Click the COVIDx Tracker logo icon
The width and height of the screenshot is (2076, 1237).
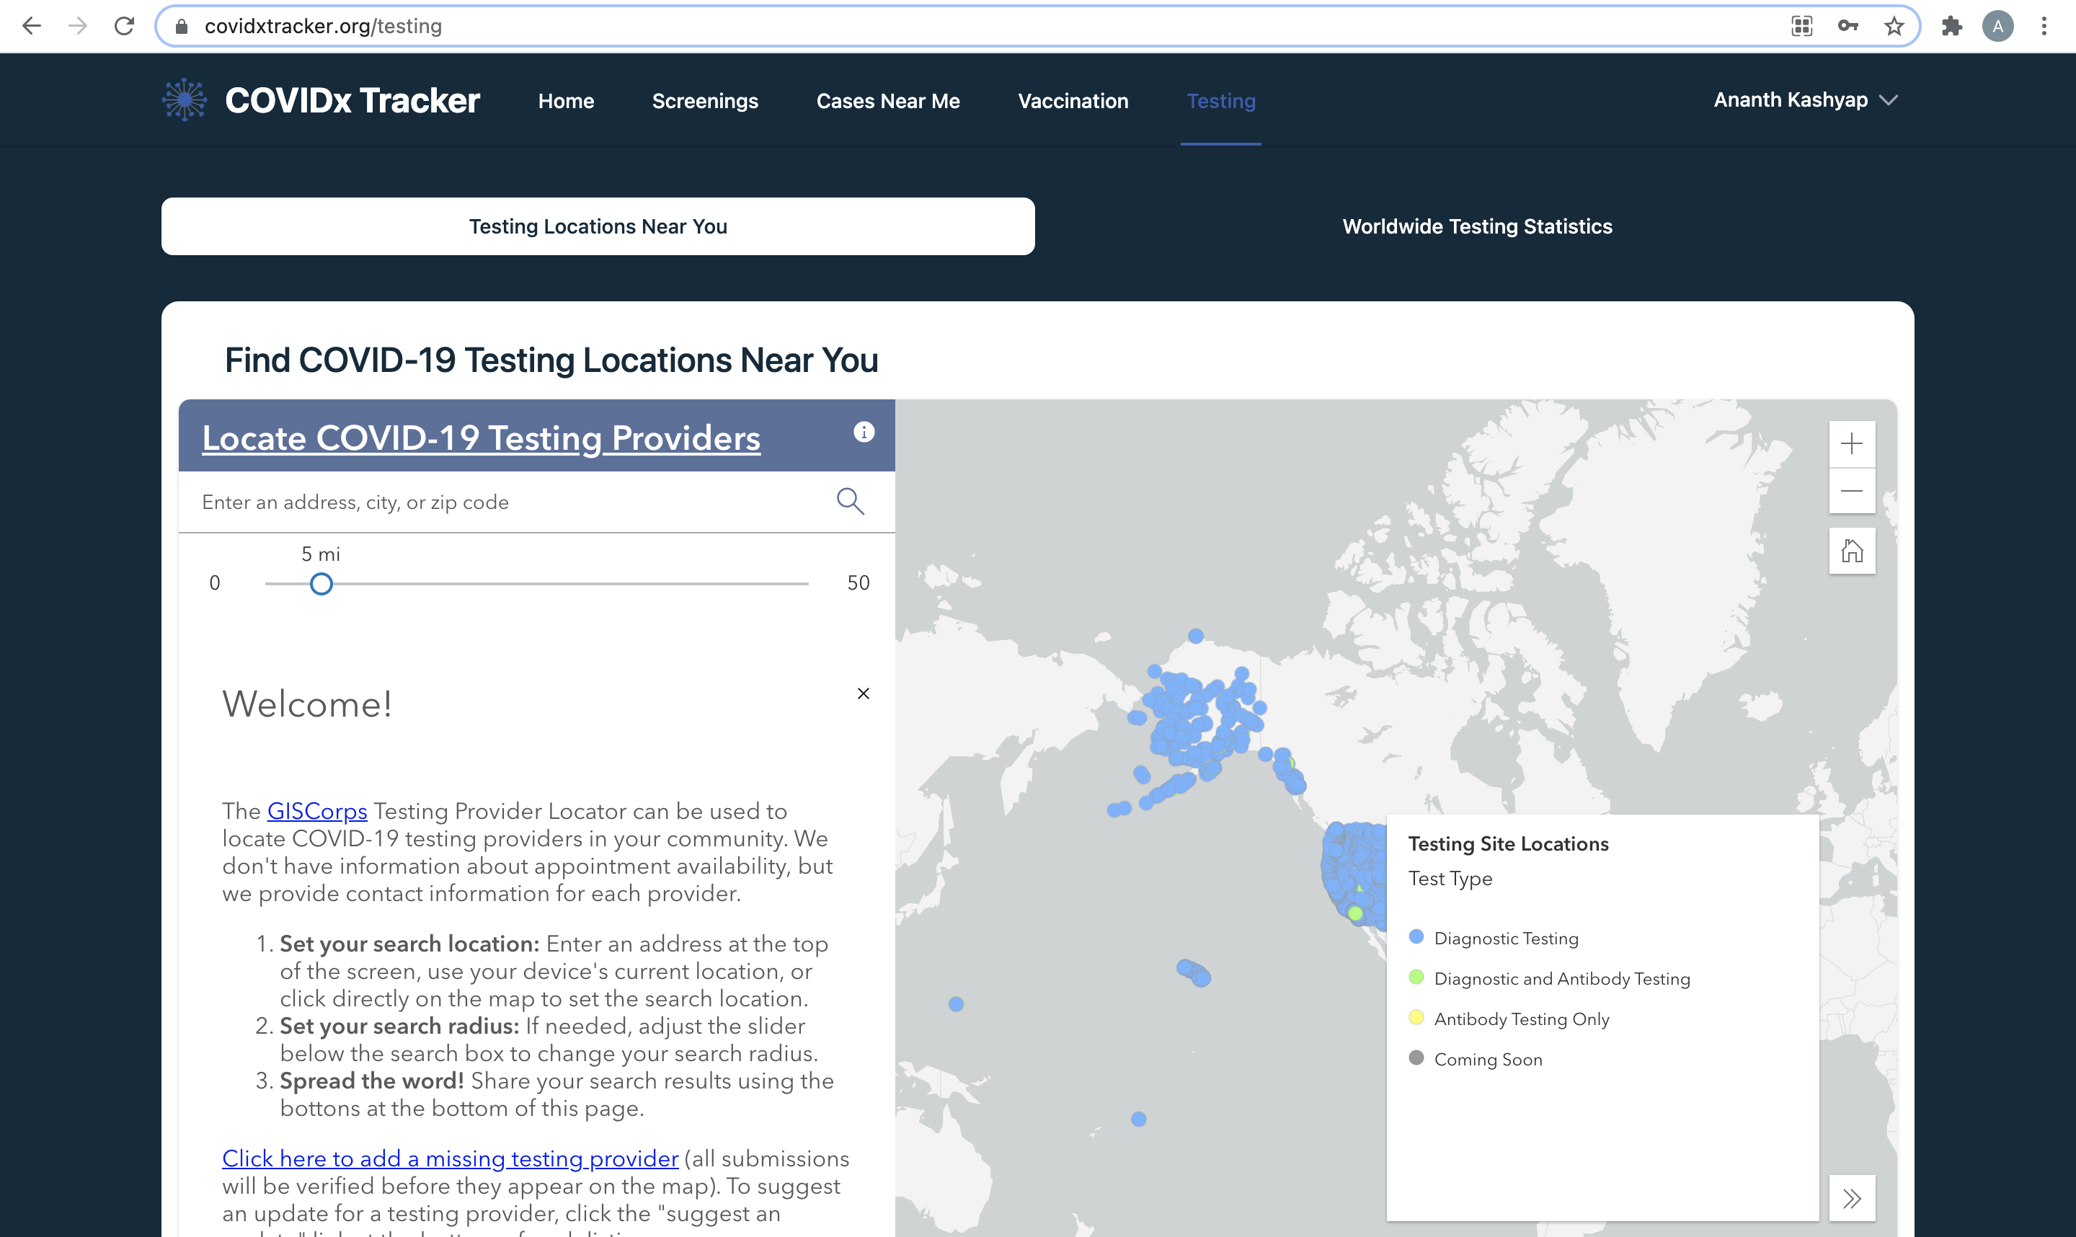coord(185,100)
